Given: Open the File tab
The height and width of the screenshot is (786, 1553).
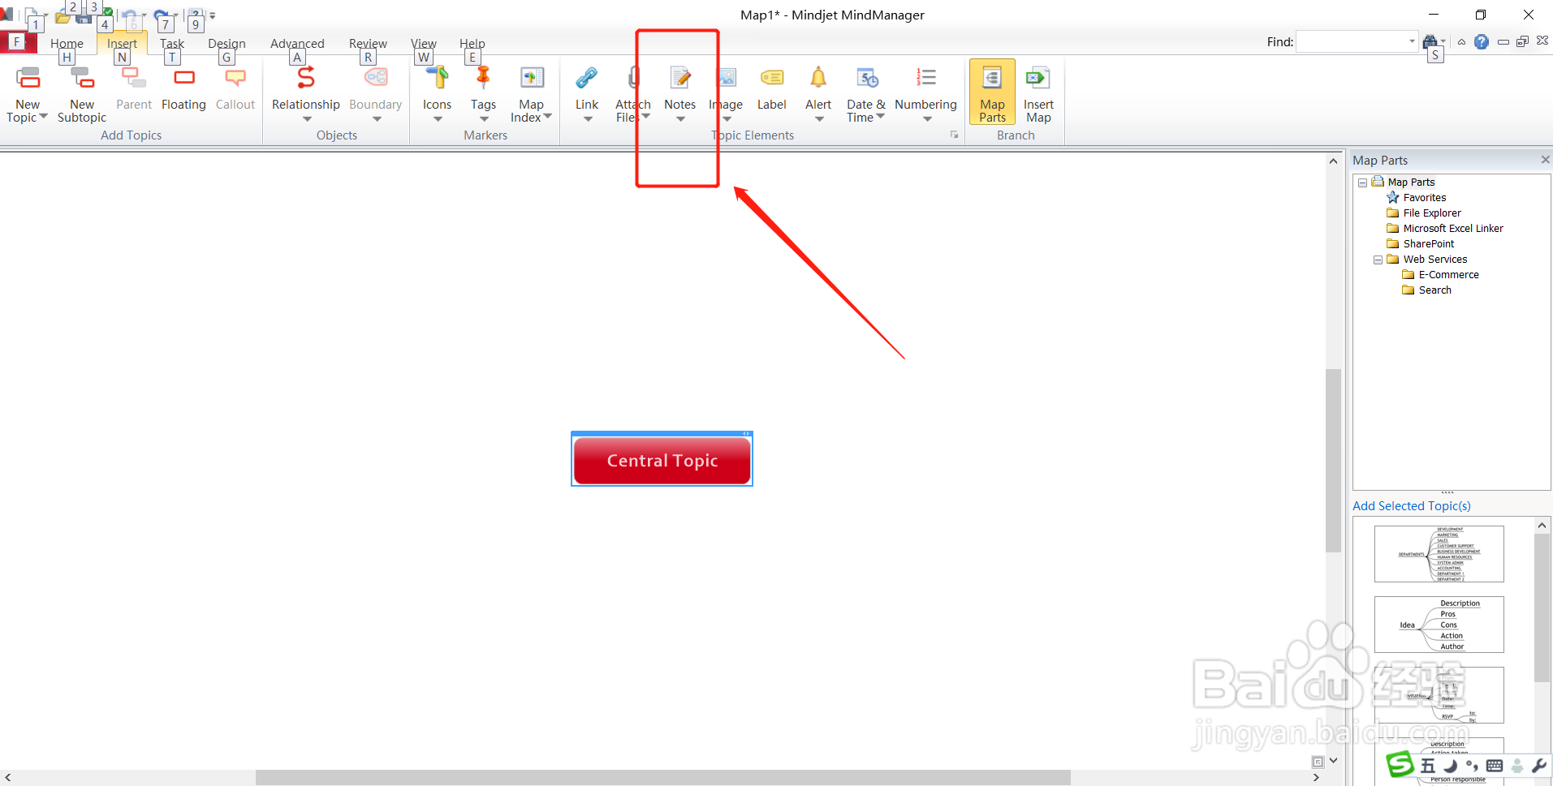Looking at the screenshot, I should pyautogui.click(x=17, y=42).
